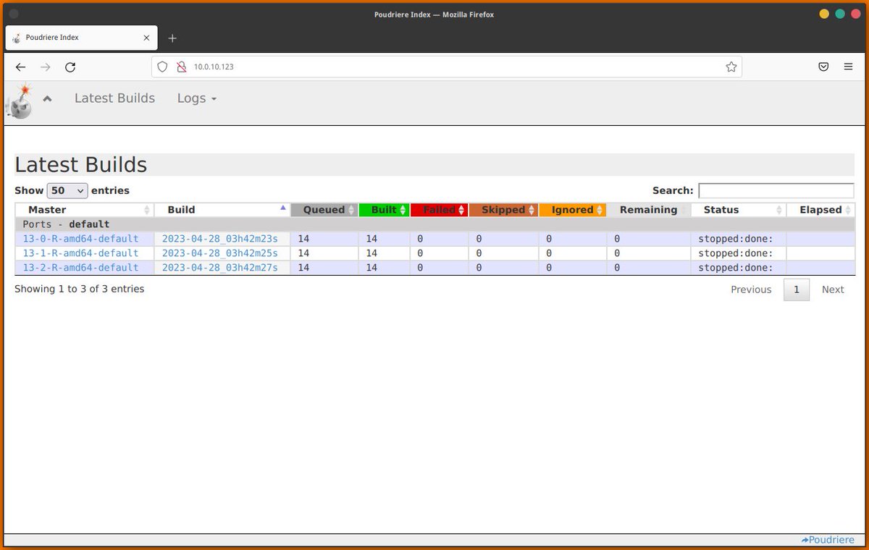
Task: Click the Ports - default group row
Action: (x=435, y=224)
